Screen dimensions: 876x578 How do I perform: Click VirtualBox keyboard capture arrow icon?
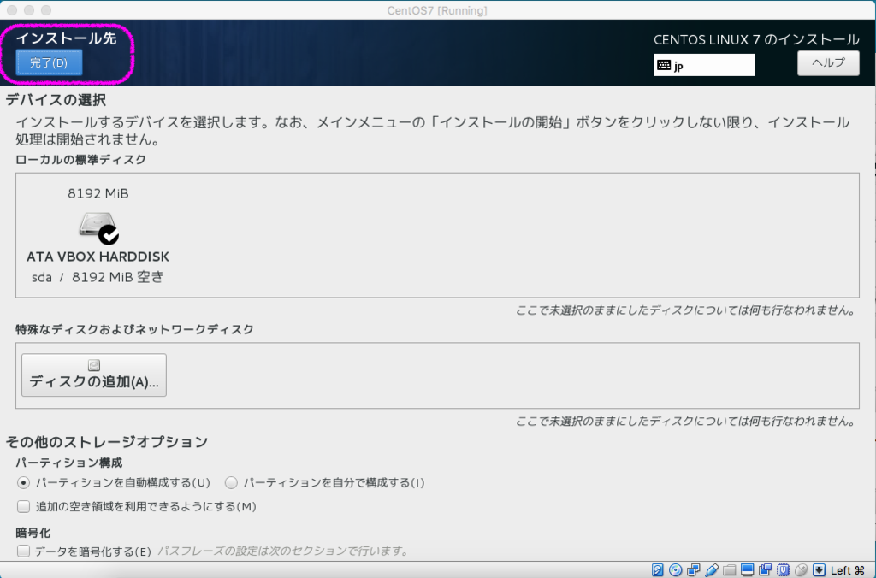tap(819, 570)
